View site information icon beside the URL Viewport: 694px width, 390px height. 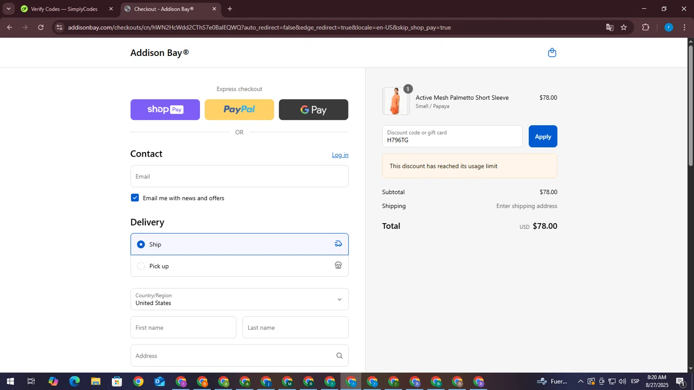click(59, 27)
